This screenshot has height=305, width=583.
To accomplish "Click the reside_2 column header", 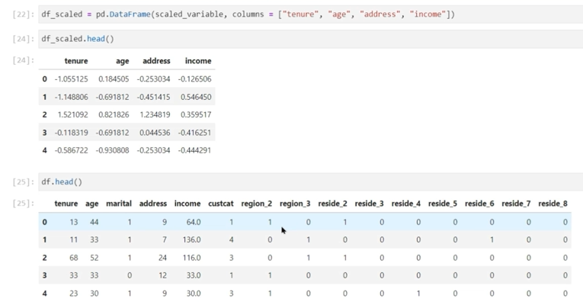I will tap(332, 204).
